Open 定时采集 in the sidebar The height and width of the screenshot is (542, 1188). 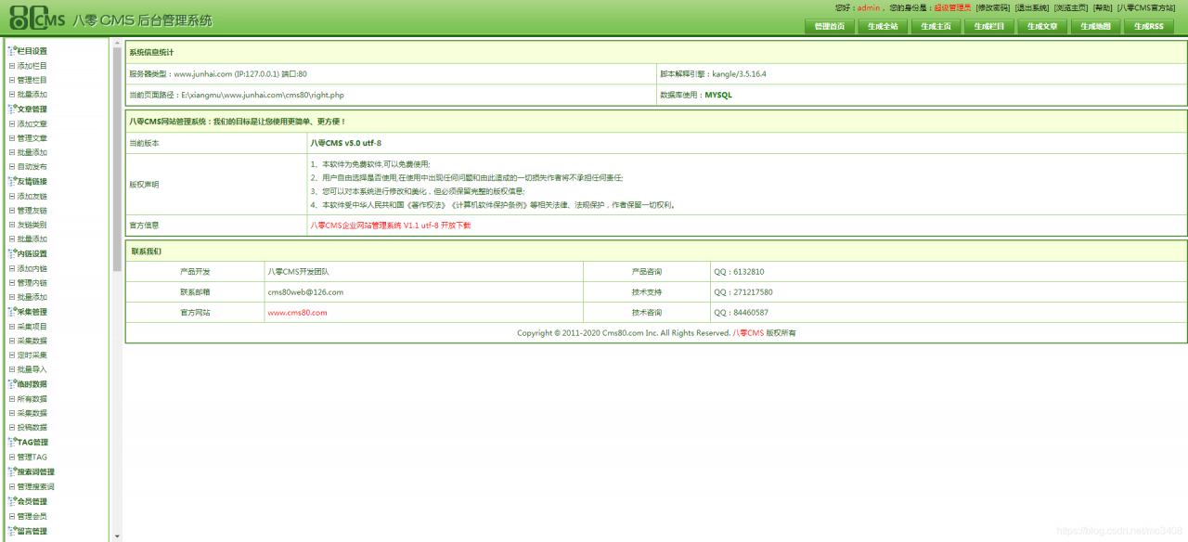(32, 355)
